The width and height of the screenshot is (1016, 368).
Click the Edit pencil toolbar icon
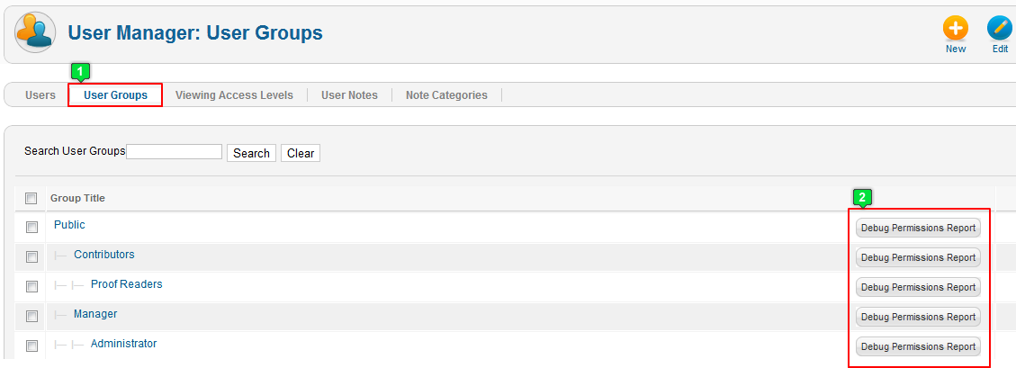pos(1000,29)
